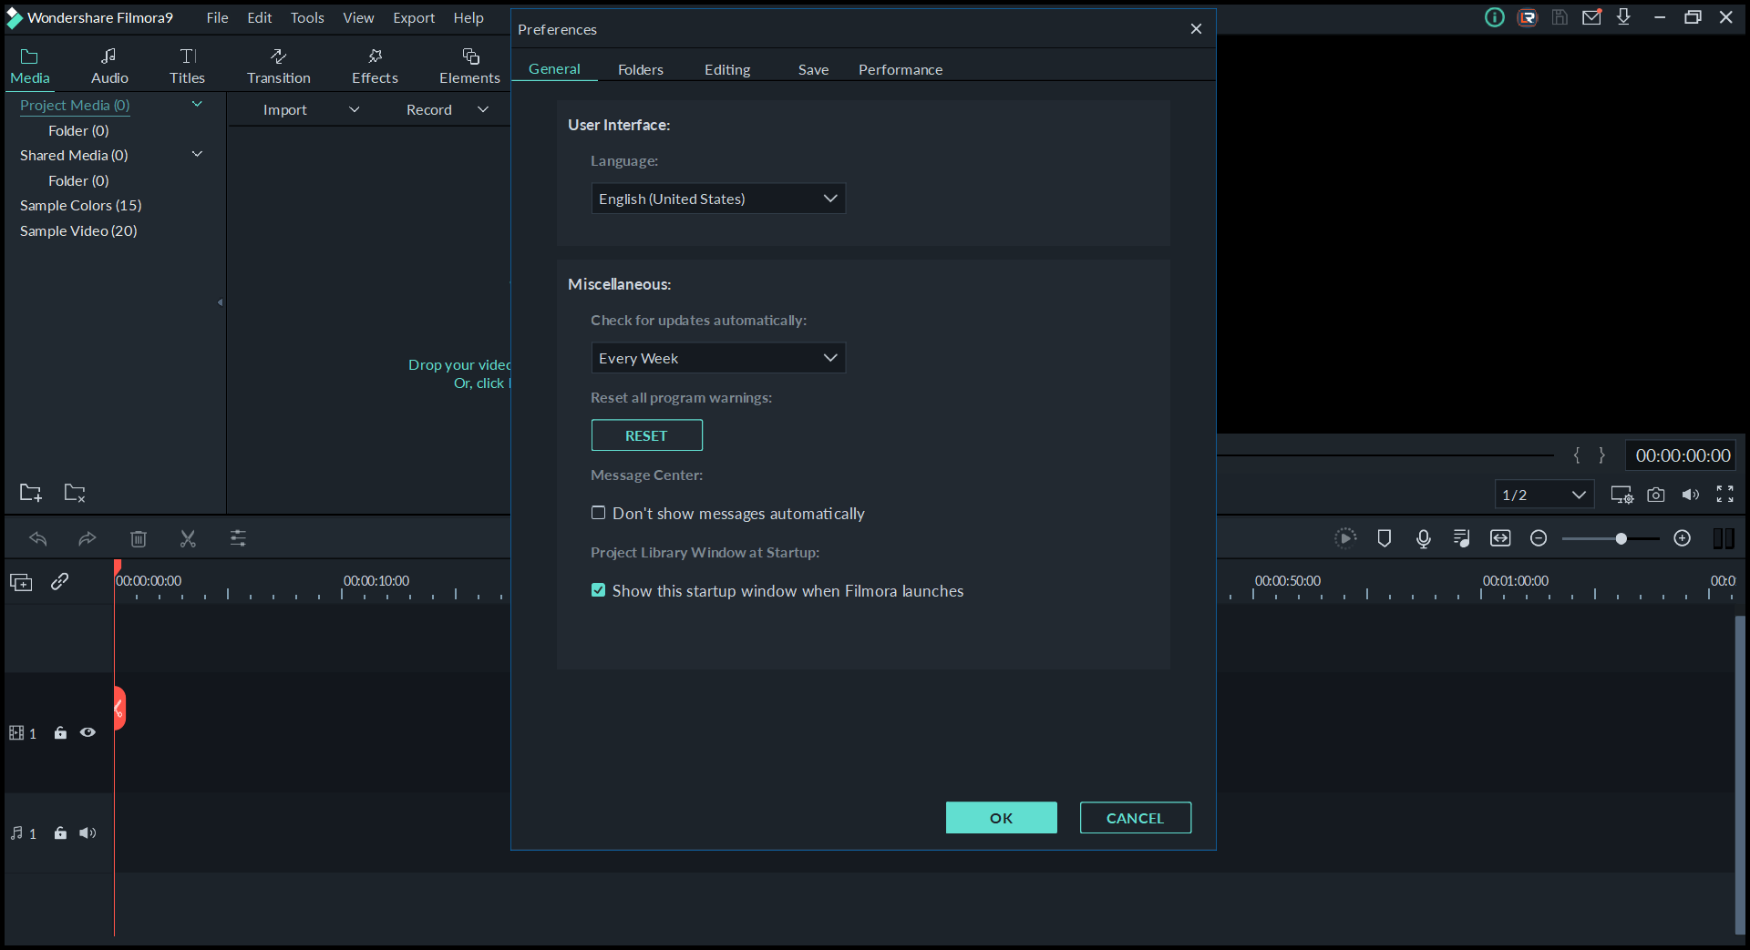This screenshot has height=950, width=1750.
Task: Click the CANCEL button
Action: pos(1135,818)
